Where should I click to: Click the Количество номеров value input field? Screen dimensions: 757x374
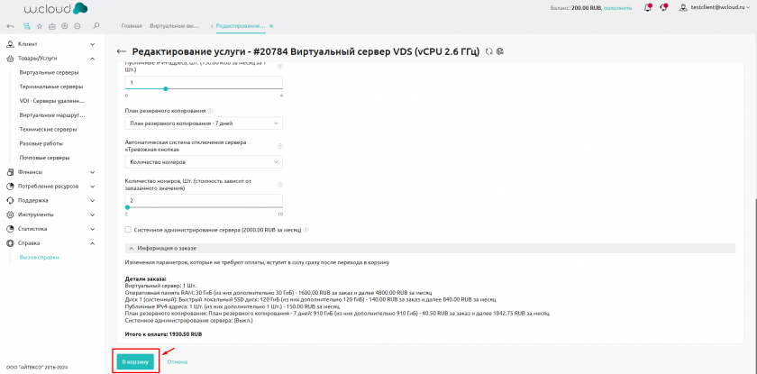pos(204,201)
